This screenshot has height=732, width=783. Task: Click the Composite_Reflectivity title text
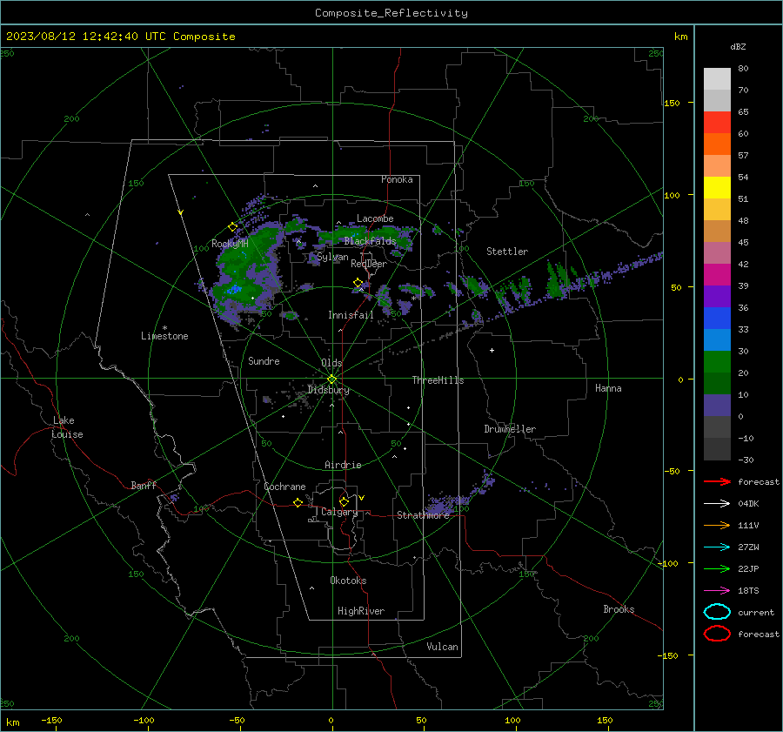391,13
